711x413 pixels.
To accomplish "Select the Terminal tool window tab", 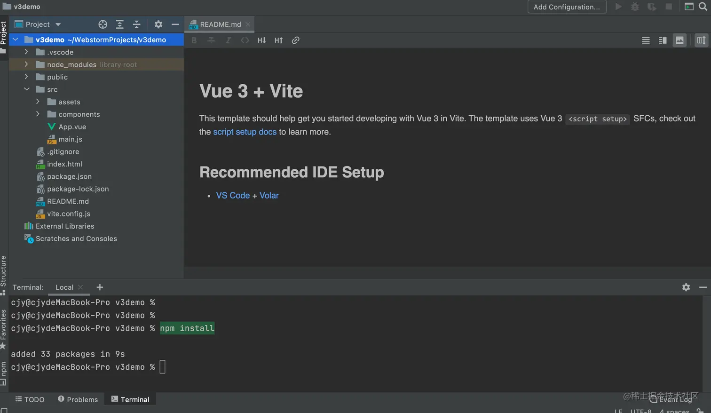I will [130, 399].
